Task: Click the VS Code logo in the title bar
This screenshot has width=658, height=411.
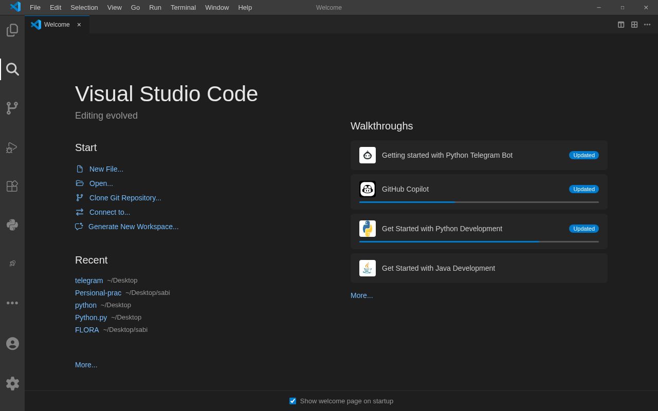Action: coord(15,7)
